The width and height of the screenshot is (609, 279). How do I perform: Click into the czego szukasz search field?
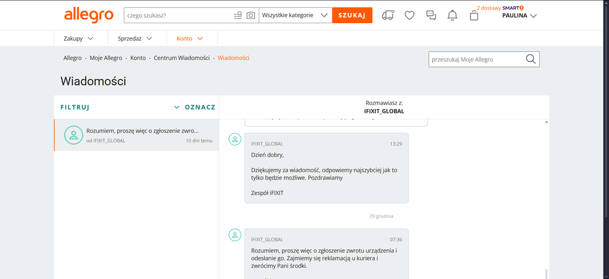pos(177,15)
